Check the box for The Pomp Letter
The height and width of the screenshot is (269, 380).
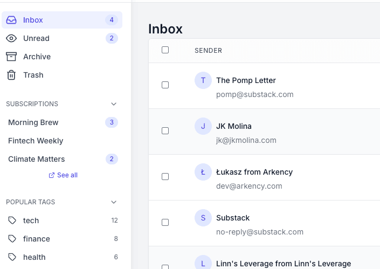tap(165, 85)
